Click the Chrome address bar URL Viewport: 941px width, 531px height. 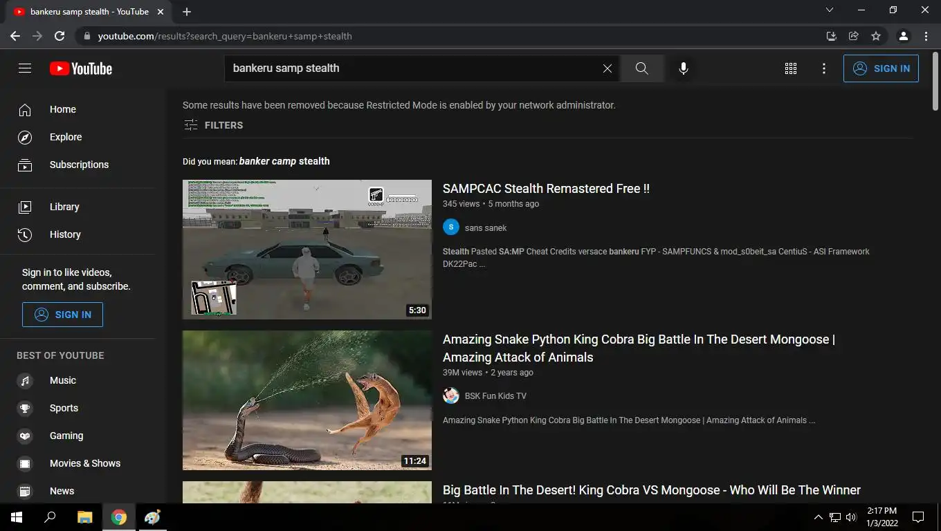[x=225, y=36]
